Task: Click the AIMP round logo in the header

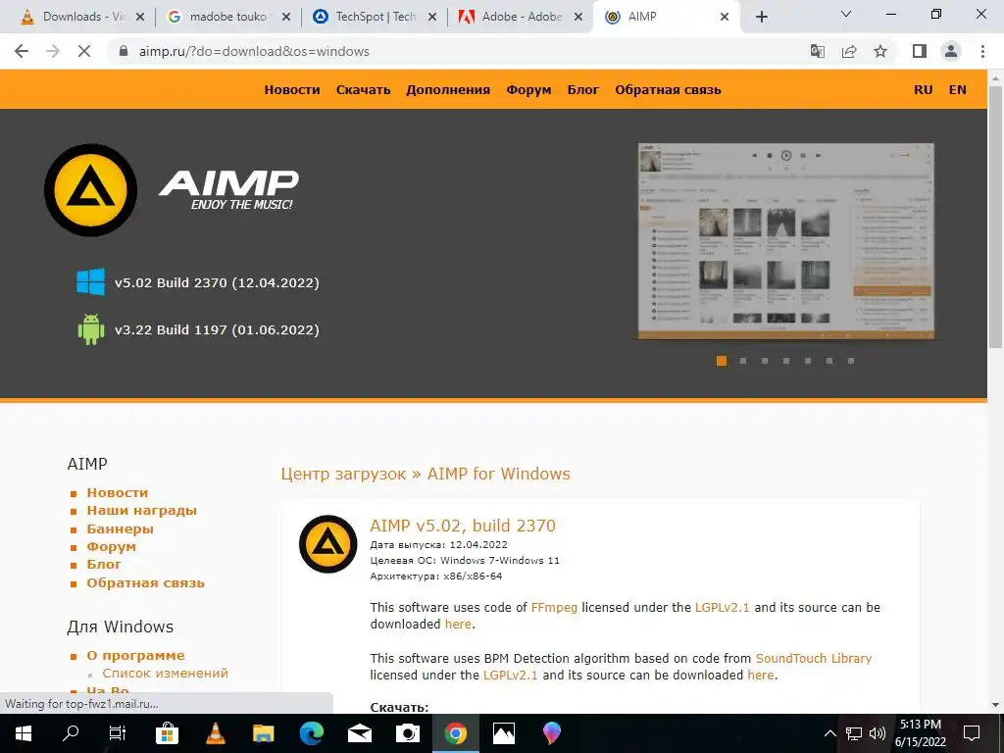Action: [90, 190]
